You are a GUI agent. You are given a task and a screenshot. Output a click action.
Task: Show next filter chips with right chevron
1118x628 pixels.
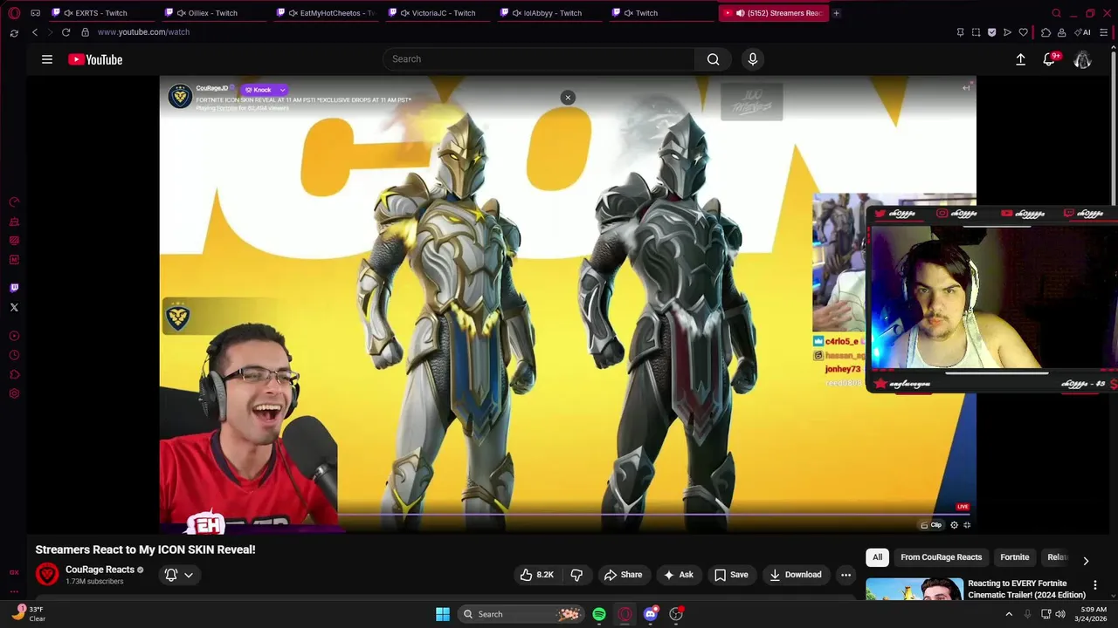coord(1086,561)
